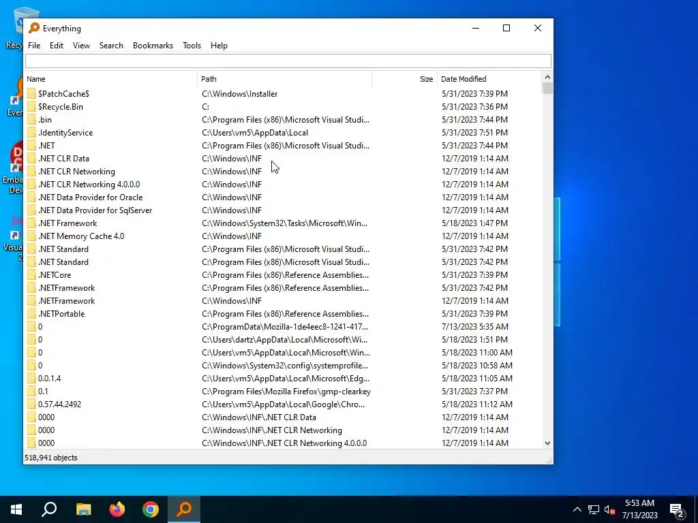The height and width of the screenshot is (523, 698).
Task: Click the path C:\Users\vm5\AppData\Local
Action: pos(255,133)
